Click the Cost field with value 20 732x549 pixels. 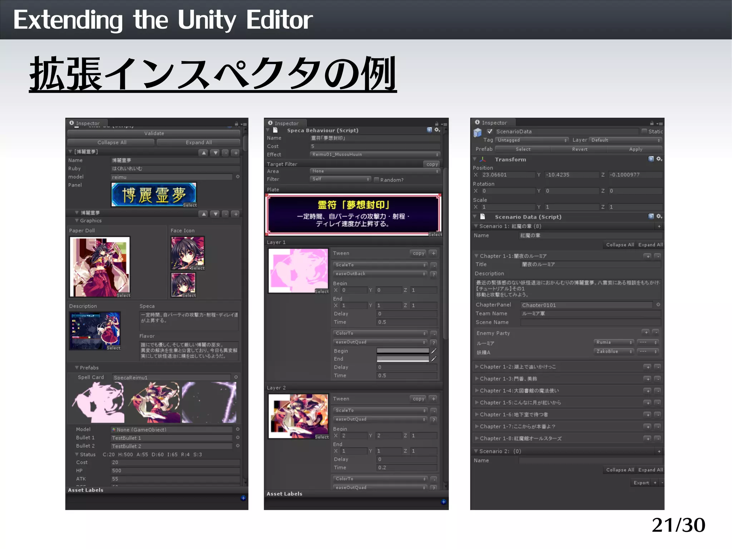pos(175,462)
